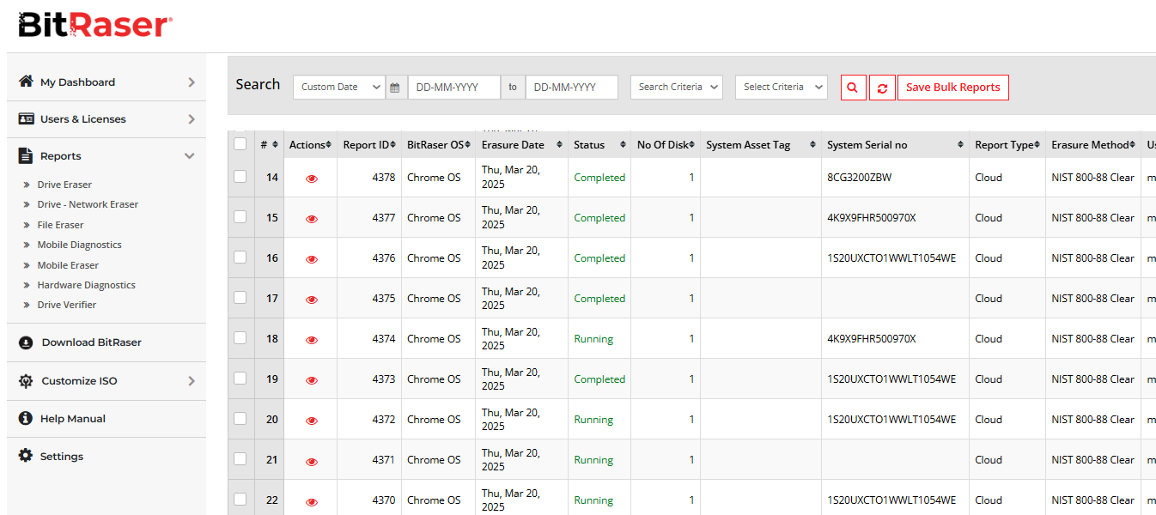1156x515 pixels.
Task: Click the Users & Licenses card icon
Action: 26,118
